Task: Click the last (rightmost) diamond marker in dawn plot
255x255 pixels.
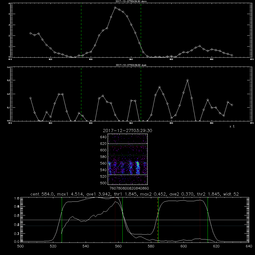Action: [232, 55]
